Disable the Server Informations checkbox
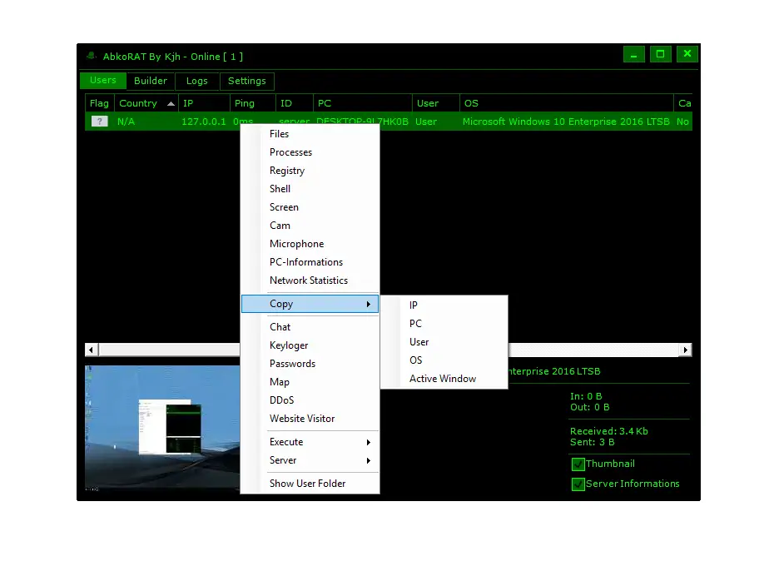The width and height of the screenshot is (759, 566). [x=578, y=484]
